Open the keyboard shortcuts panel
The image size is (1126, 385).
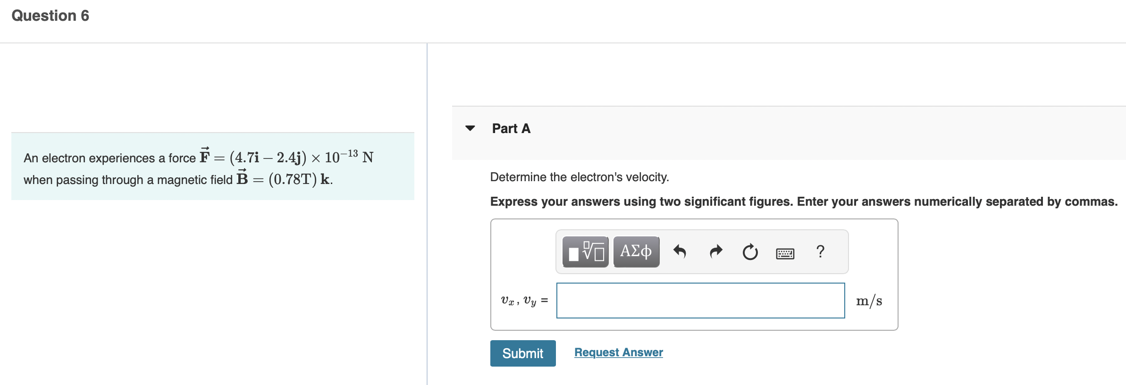tap(784, 253)
